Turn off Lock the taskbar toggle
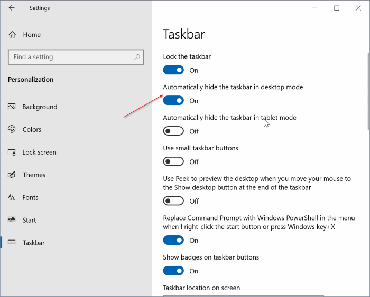 (173, 70)
